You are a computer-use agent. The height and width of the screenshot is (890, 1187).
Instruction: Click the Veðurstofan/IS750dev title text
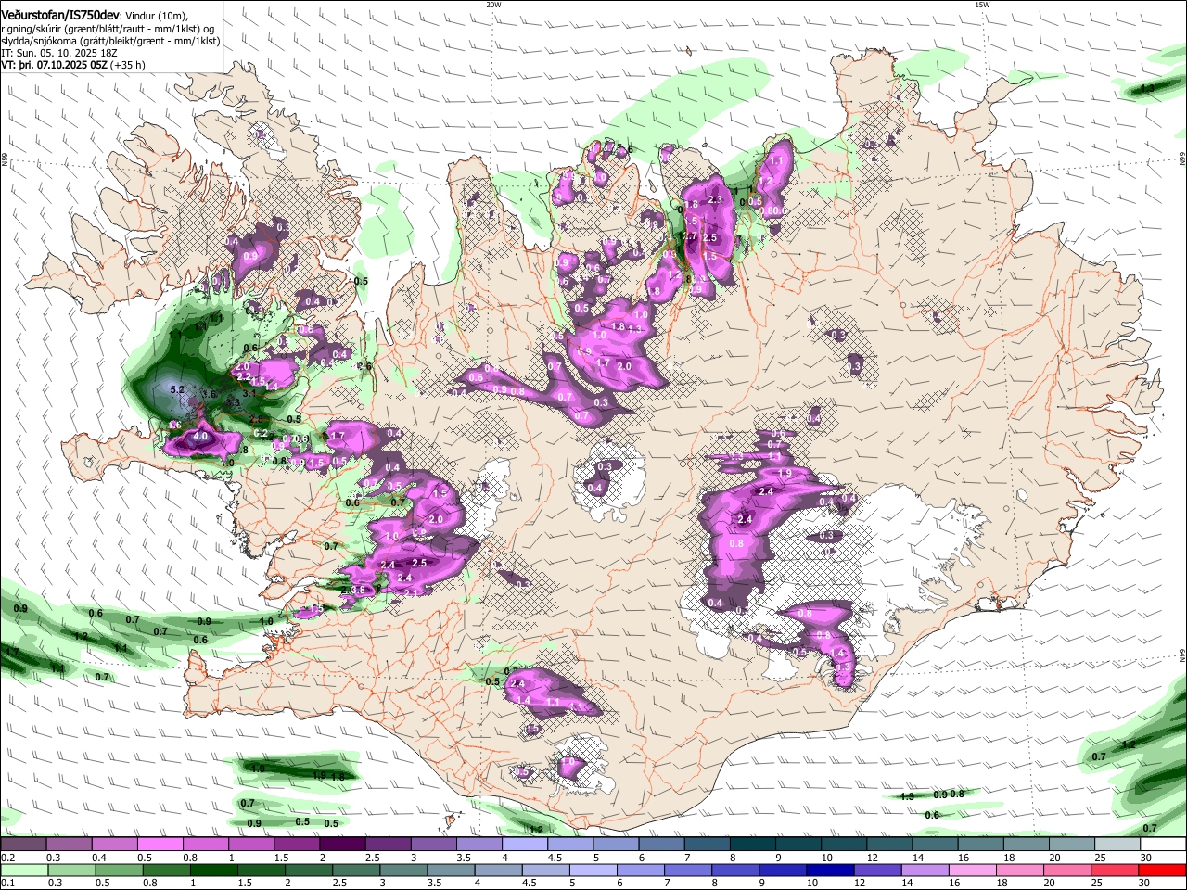point(60,16)
